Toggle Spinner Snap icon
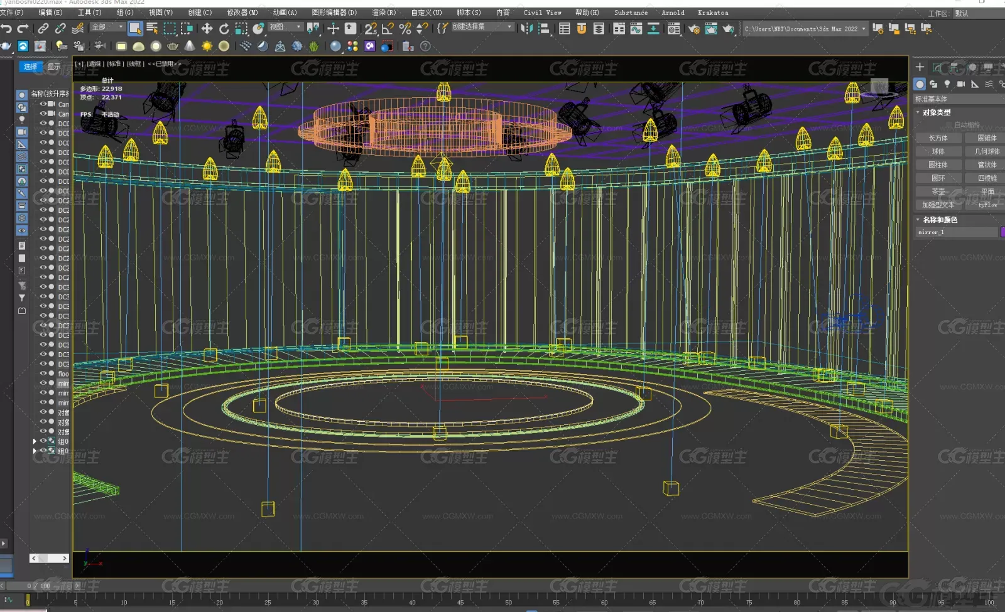This screenshot has height=612, width=1005. (422, 28)
